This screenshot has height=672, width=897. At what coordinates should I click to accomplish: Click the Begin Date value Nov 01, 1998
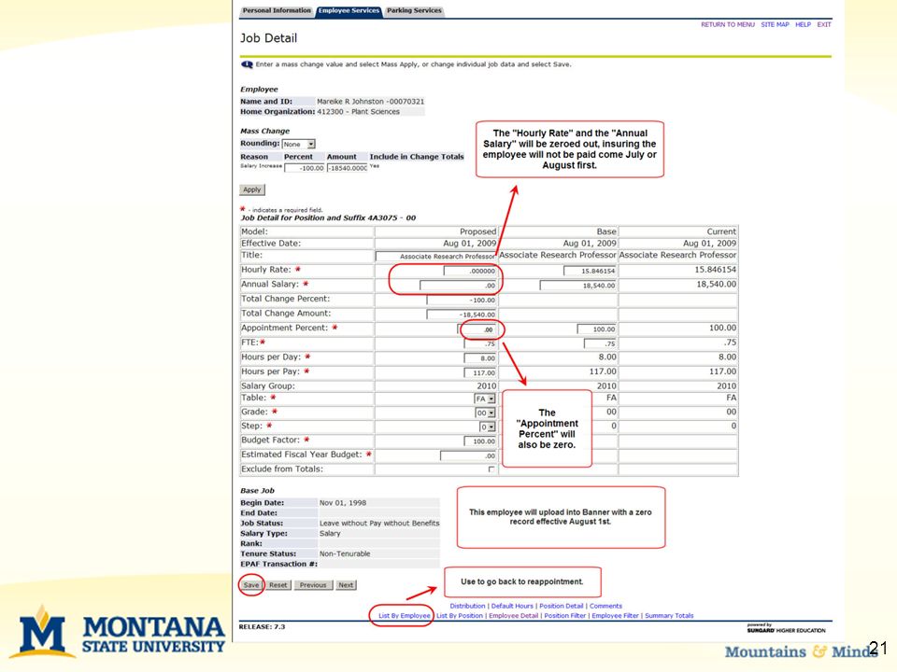(343, 503)
